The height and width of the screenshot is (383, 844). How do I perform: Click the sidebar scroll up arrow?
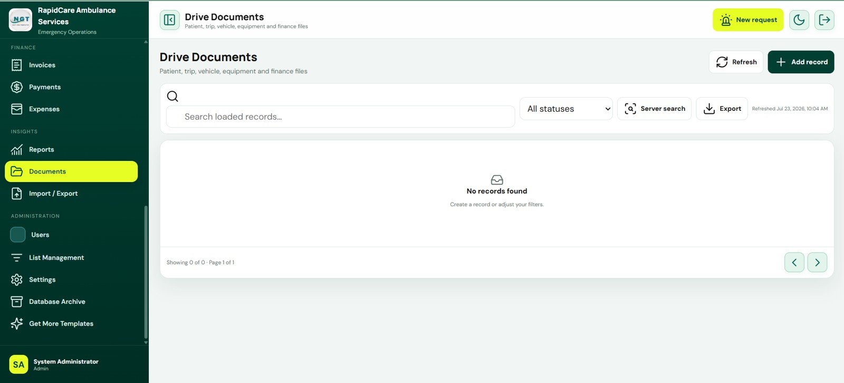point(146,42)
